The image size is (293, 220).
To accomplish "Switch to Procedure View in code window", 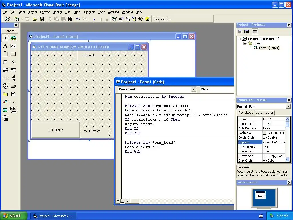I will pyautogui.click(x=118, y=201).
